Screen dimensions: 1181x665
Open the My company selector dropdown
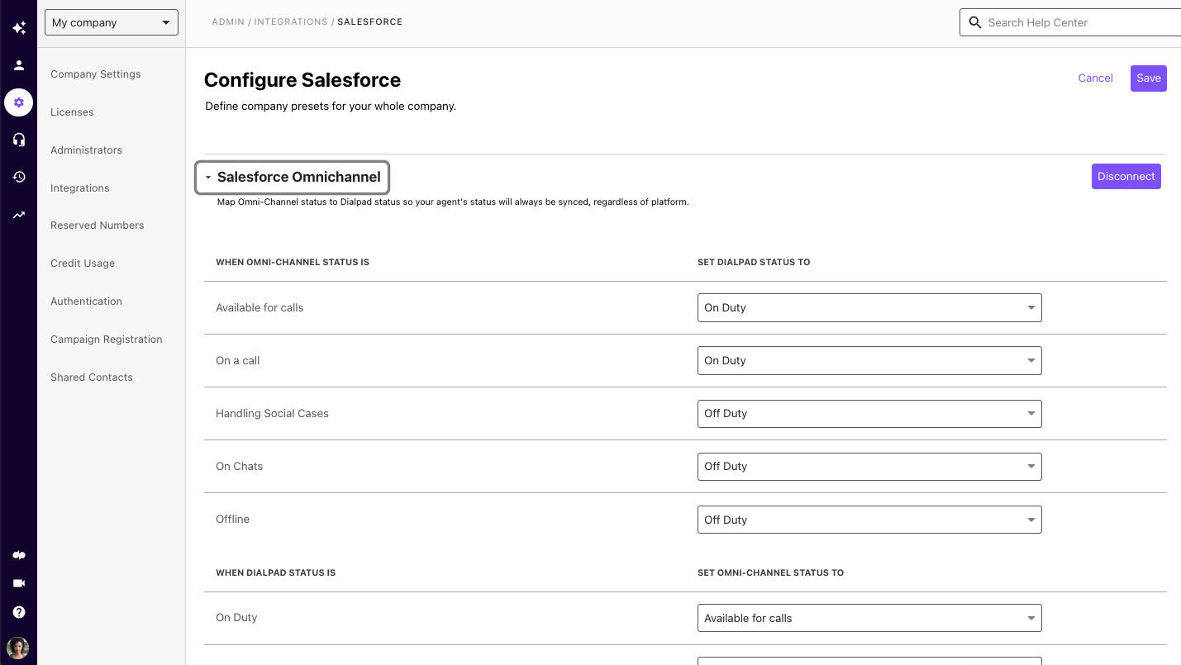tap(112, 22)
